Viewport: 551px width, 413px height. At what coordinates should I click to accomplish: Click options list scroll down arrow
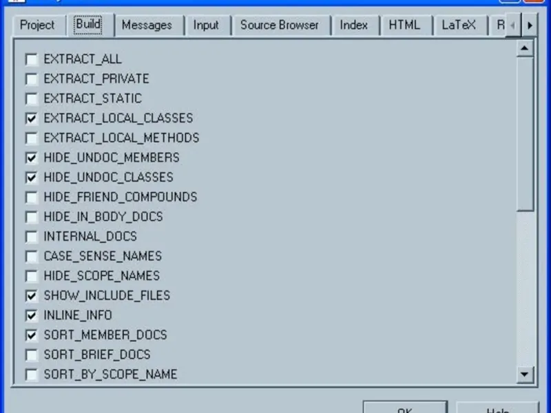coord(525,374)
